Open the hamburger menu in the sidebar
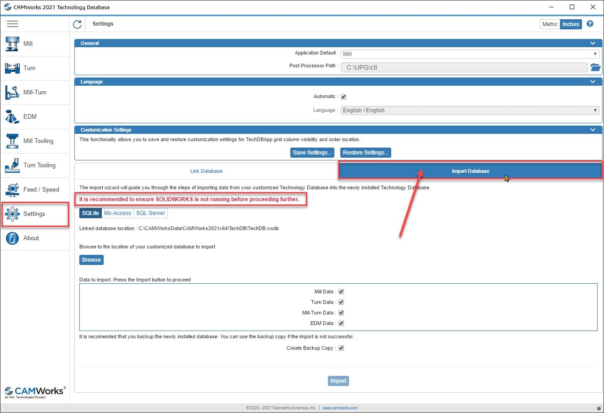This screenshot has height=413, width=604. point(12,24)
